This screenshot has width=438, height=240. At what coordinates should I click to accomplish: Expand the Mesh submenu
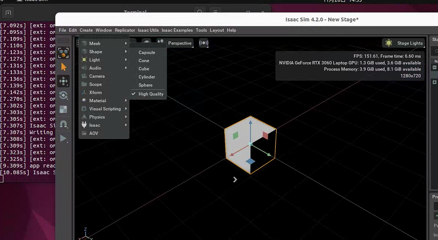[104, 43]
